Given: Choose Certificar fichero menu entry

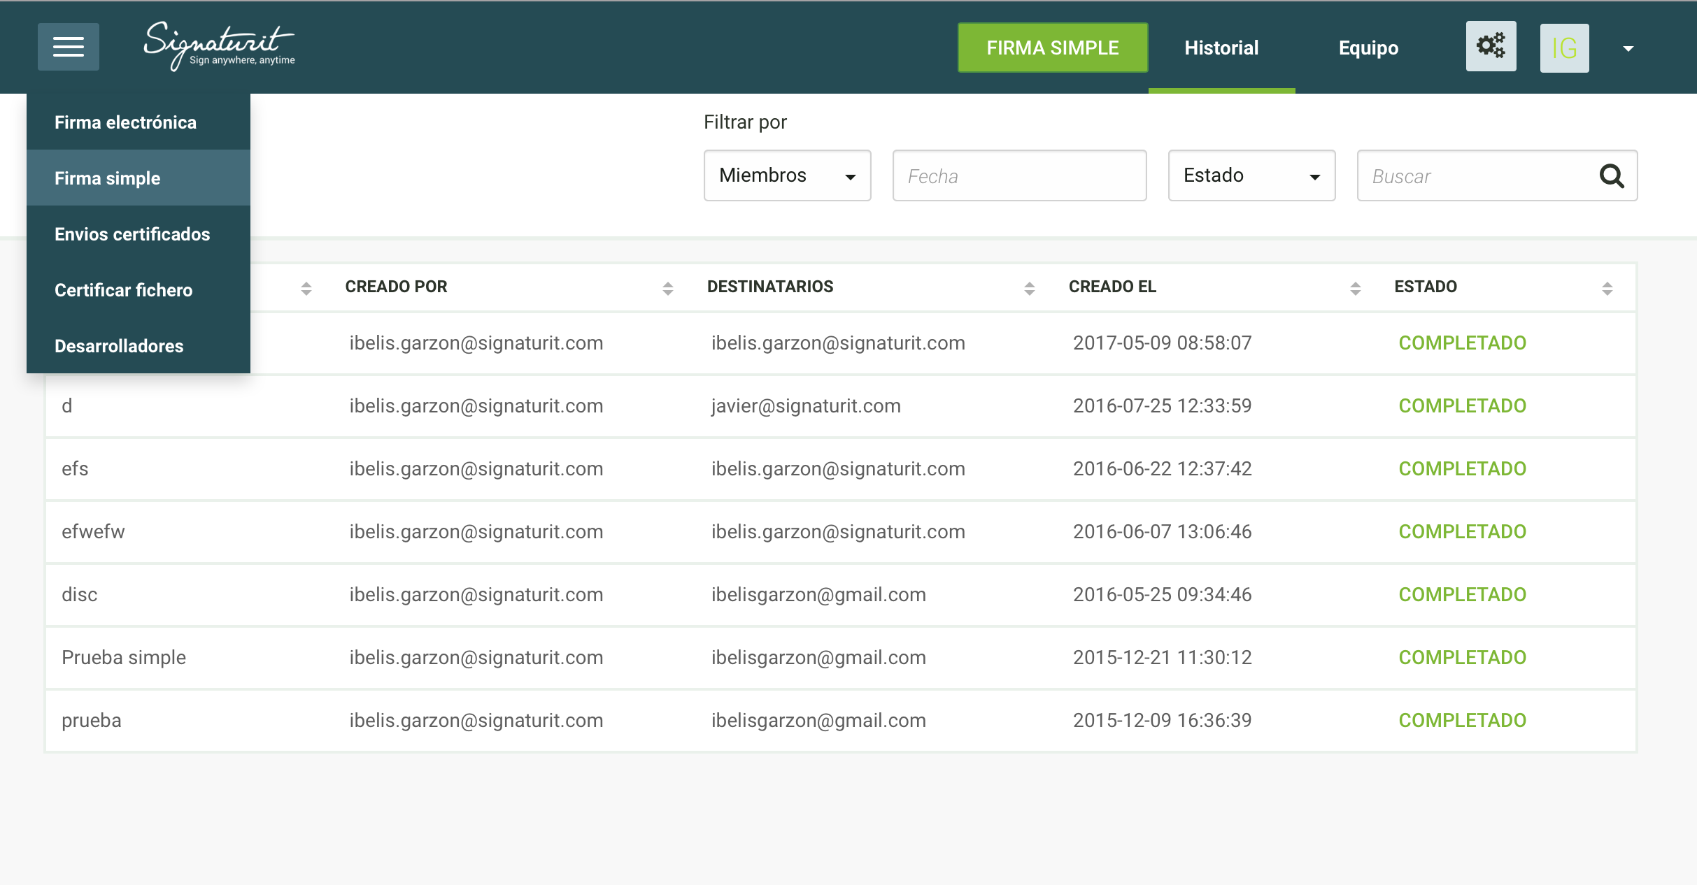Looking at the screenshot, I should (x=139, y=290).
